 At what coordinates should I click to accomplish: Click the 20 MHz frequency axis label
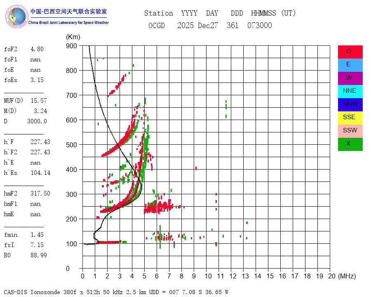pyautogui.click(x=332, y=276)
